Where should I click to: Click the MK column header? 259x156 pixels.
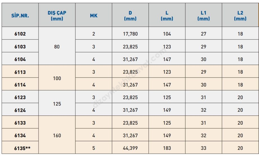point(94,16)
